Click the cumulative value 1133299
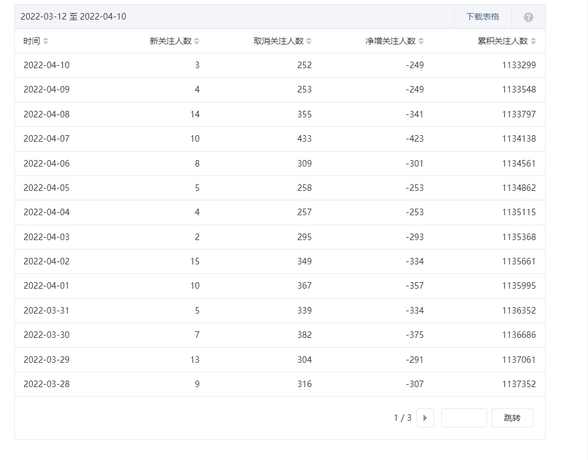This screenshot has width=588, height=460. pos(519,65)
